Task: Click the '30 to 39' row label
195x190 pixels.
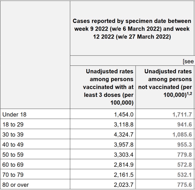Action: coord(13,134)
